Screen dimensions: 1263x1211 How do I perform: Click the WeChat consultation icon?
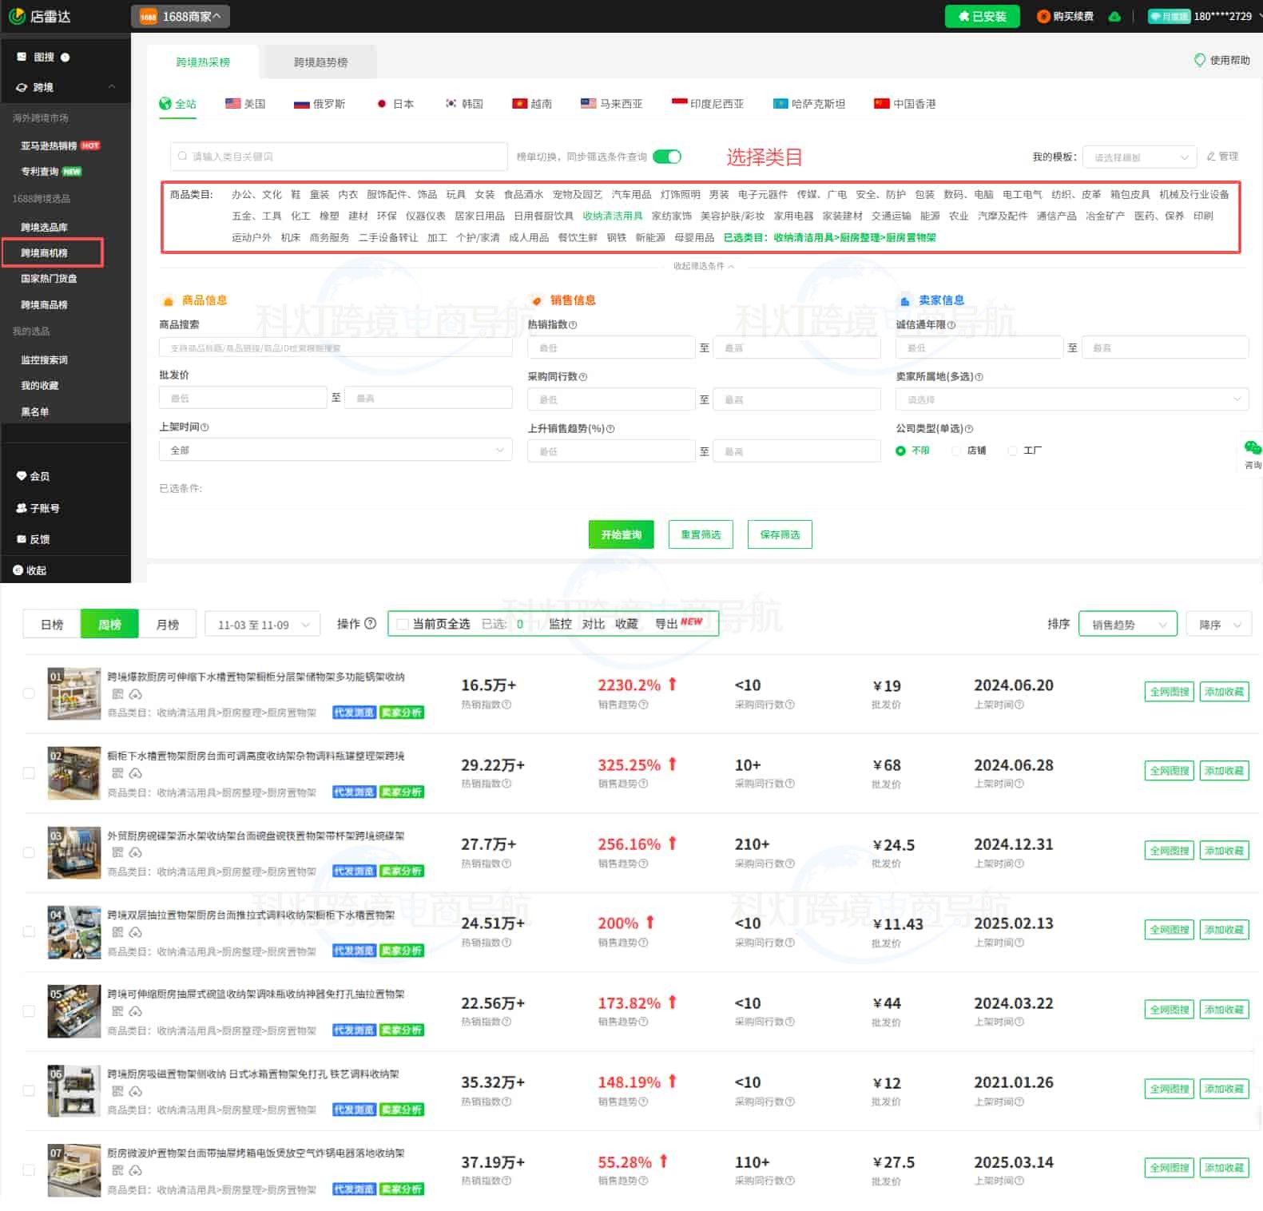coord(1252,448)
